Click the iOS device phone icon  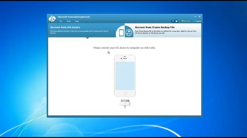pos(121,33)
